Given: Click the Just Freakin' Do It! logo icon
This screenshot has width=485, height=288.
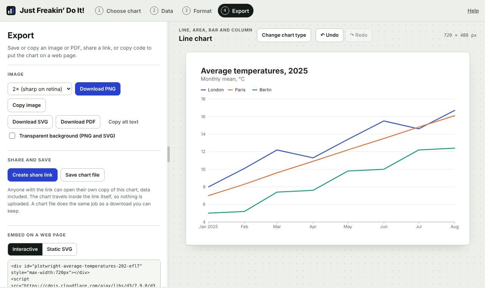Looking at the screenshot, I should pos(11,11).
